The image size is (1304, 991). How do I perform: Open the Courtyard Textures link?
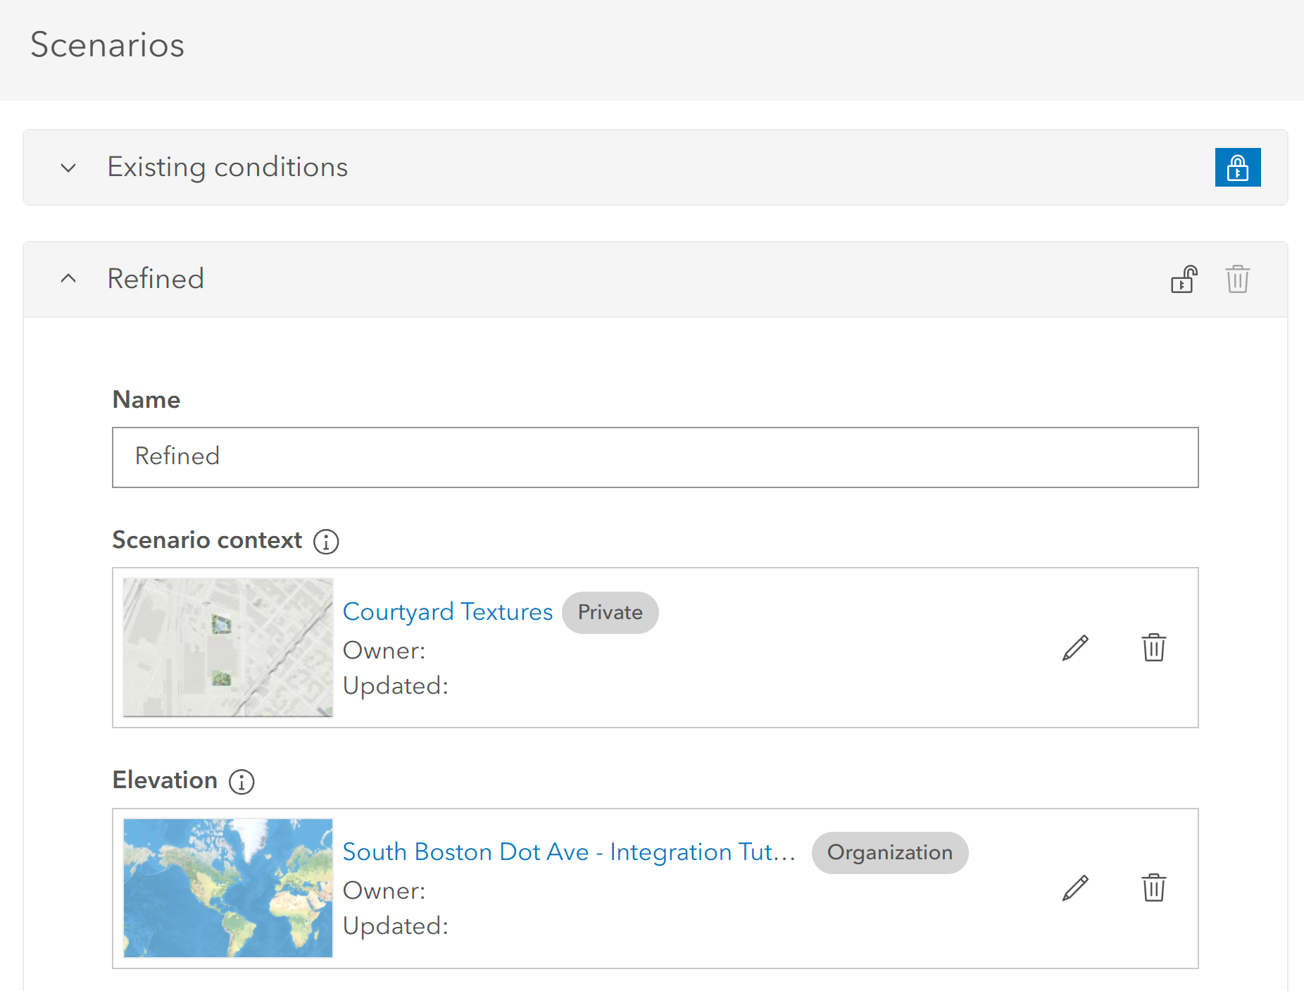click(448, 611)
